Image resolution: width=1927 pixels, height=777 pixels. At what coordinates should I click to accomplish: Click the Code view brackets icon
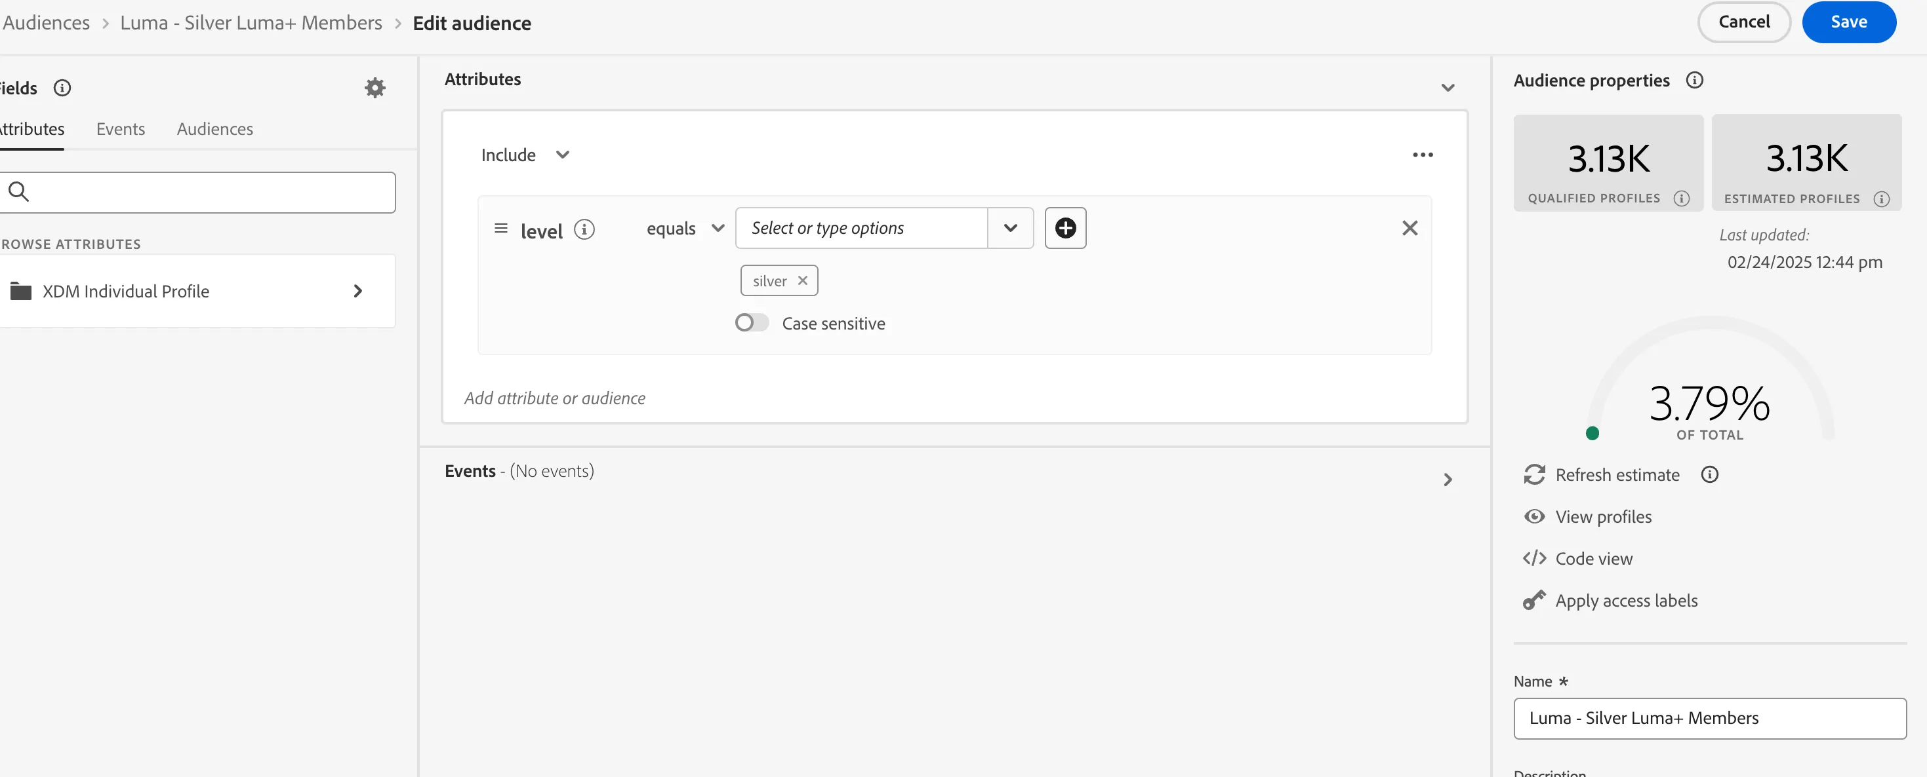[1534, 558]
